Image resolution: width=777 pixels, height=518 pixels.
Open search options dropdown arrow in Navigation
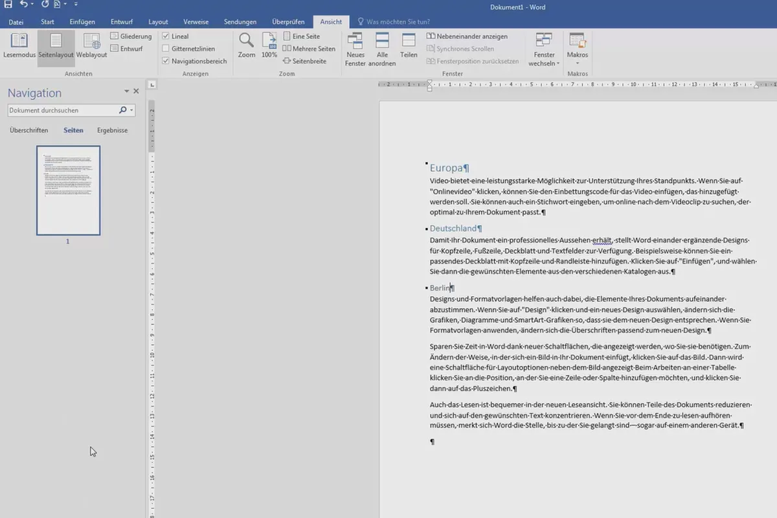pos(131,110)
